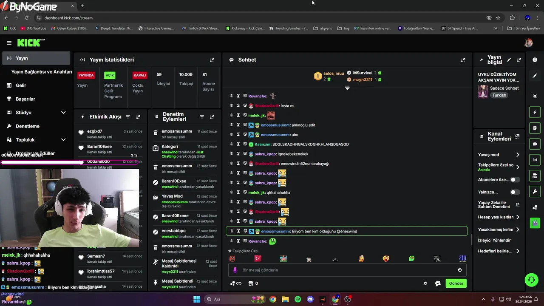Show more bookmarks with double chevron
This screenshot has height=306, width=544.
[x=496, y=28]
